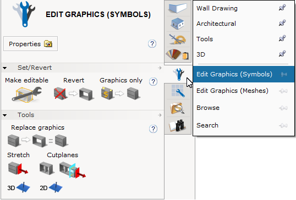The height and width of the screenshot is (200, 296).
Task: Click the Revert label
Action: tap(74, 80)
